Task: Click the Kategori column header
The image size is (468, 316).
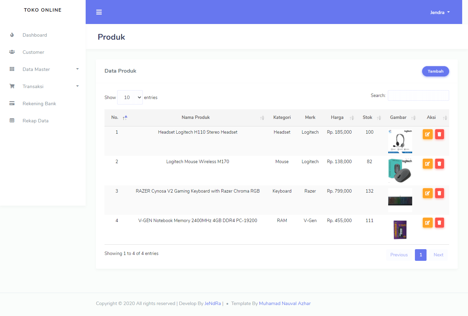Action: [x=282, y=117]
